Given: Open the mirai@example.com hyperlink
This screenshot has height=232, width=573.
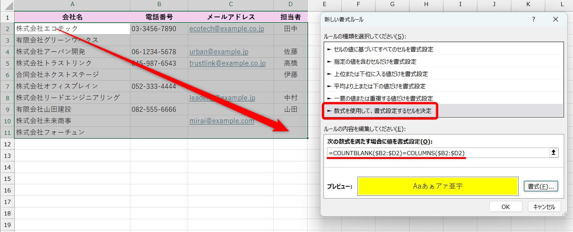Looking at the screenshot, I should tap(221, 121).
